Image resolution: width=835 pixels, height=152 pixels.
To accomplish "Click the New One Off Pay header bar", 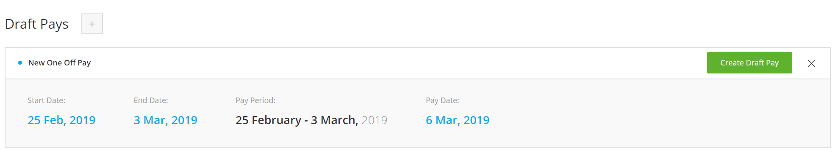I will point(418,63).
